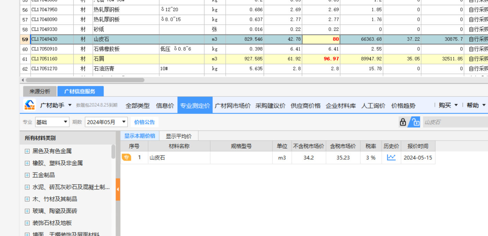This screenshot has height=236, width=488.
Task: Collapse side panel with the orange arrow handle
Action: point(118,189)
